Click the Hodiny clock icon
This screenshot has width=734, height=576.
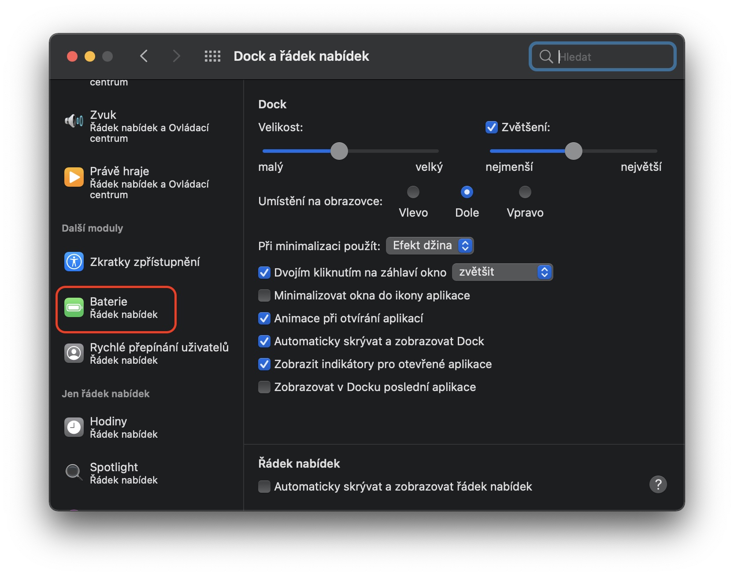click(x=74, y=427)
